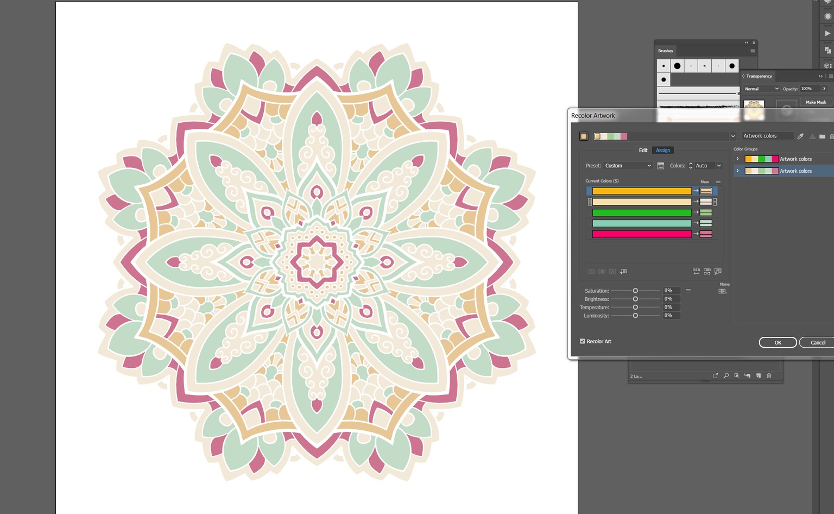The height and width of the screenshot is (514, 834).
Task: Click the Colors stepper arrows
Action: pos(691,166)
